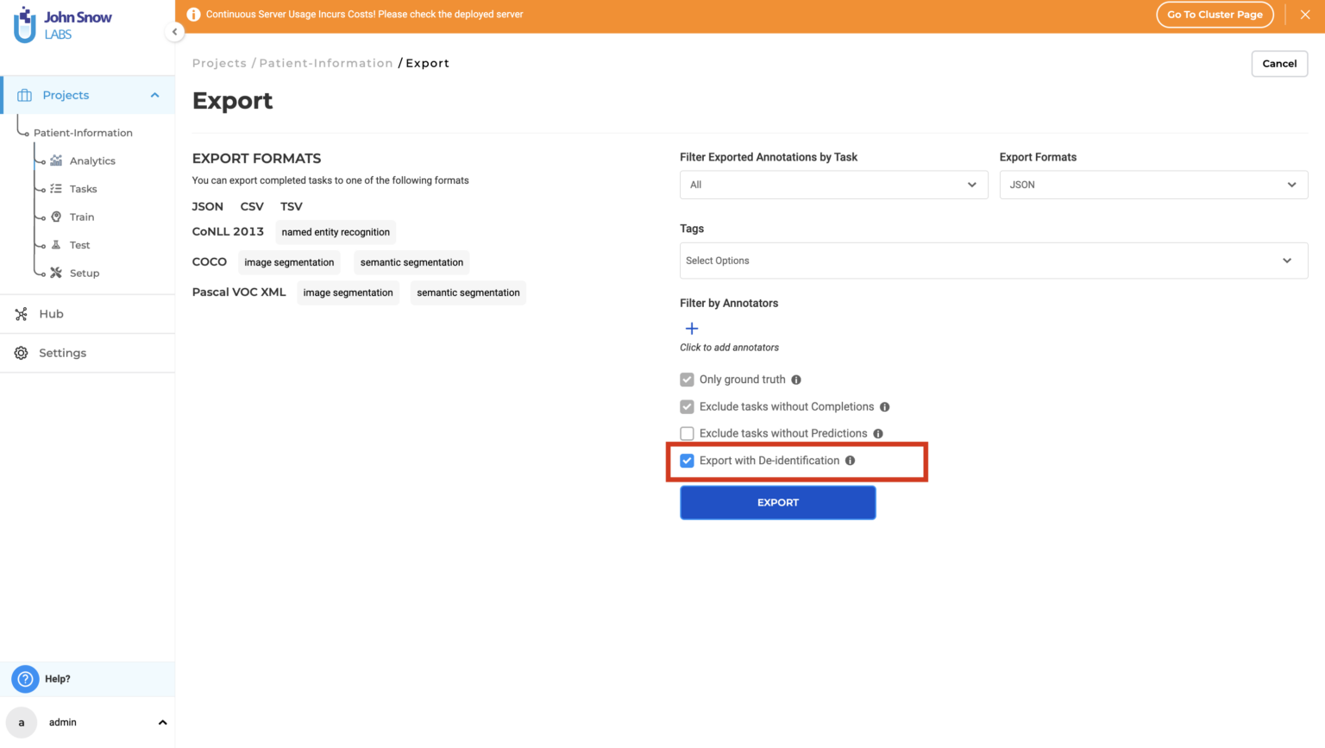The width and height of the screenshot is (1325, 748).
Task: Open the Export Formats JSON dropdown
Action: coord(1152,185)
